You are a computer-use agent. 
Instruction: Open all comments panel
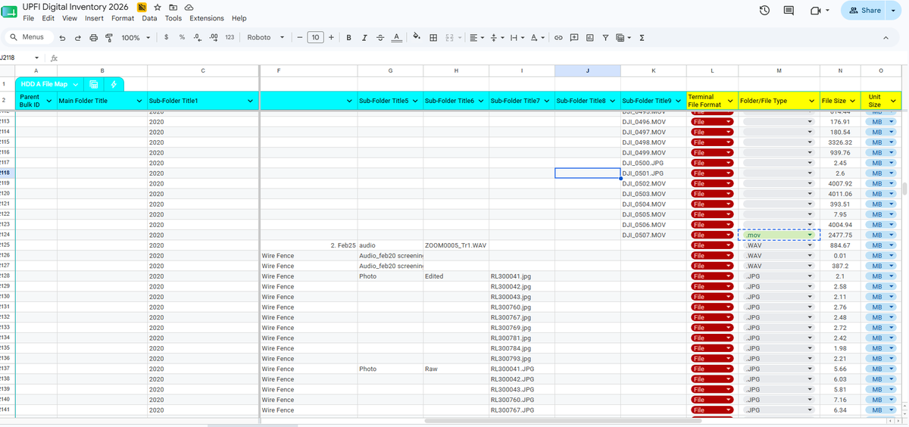[x=789, y=11]
